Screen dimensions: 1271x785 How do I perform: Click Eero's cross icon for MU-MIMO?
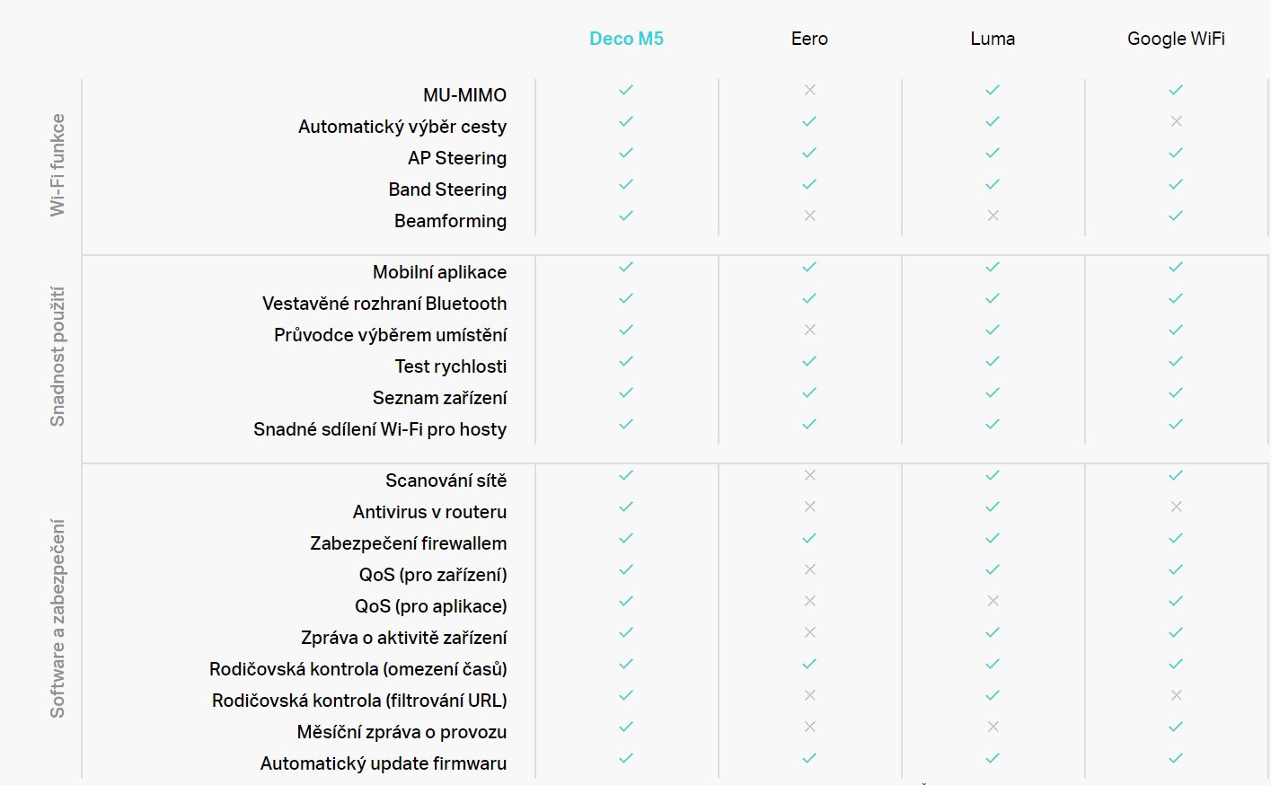(x=809, y=90)
